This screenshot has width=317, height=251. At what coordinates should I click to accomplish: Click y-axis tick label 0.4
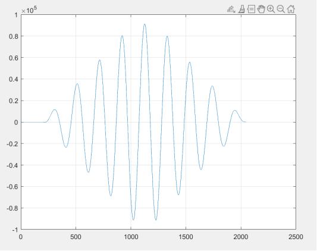[x=14, y=79]
